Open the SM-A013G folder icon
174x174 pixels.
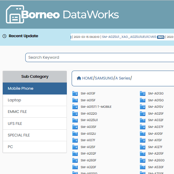143,93
